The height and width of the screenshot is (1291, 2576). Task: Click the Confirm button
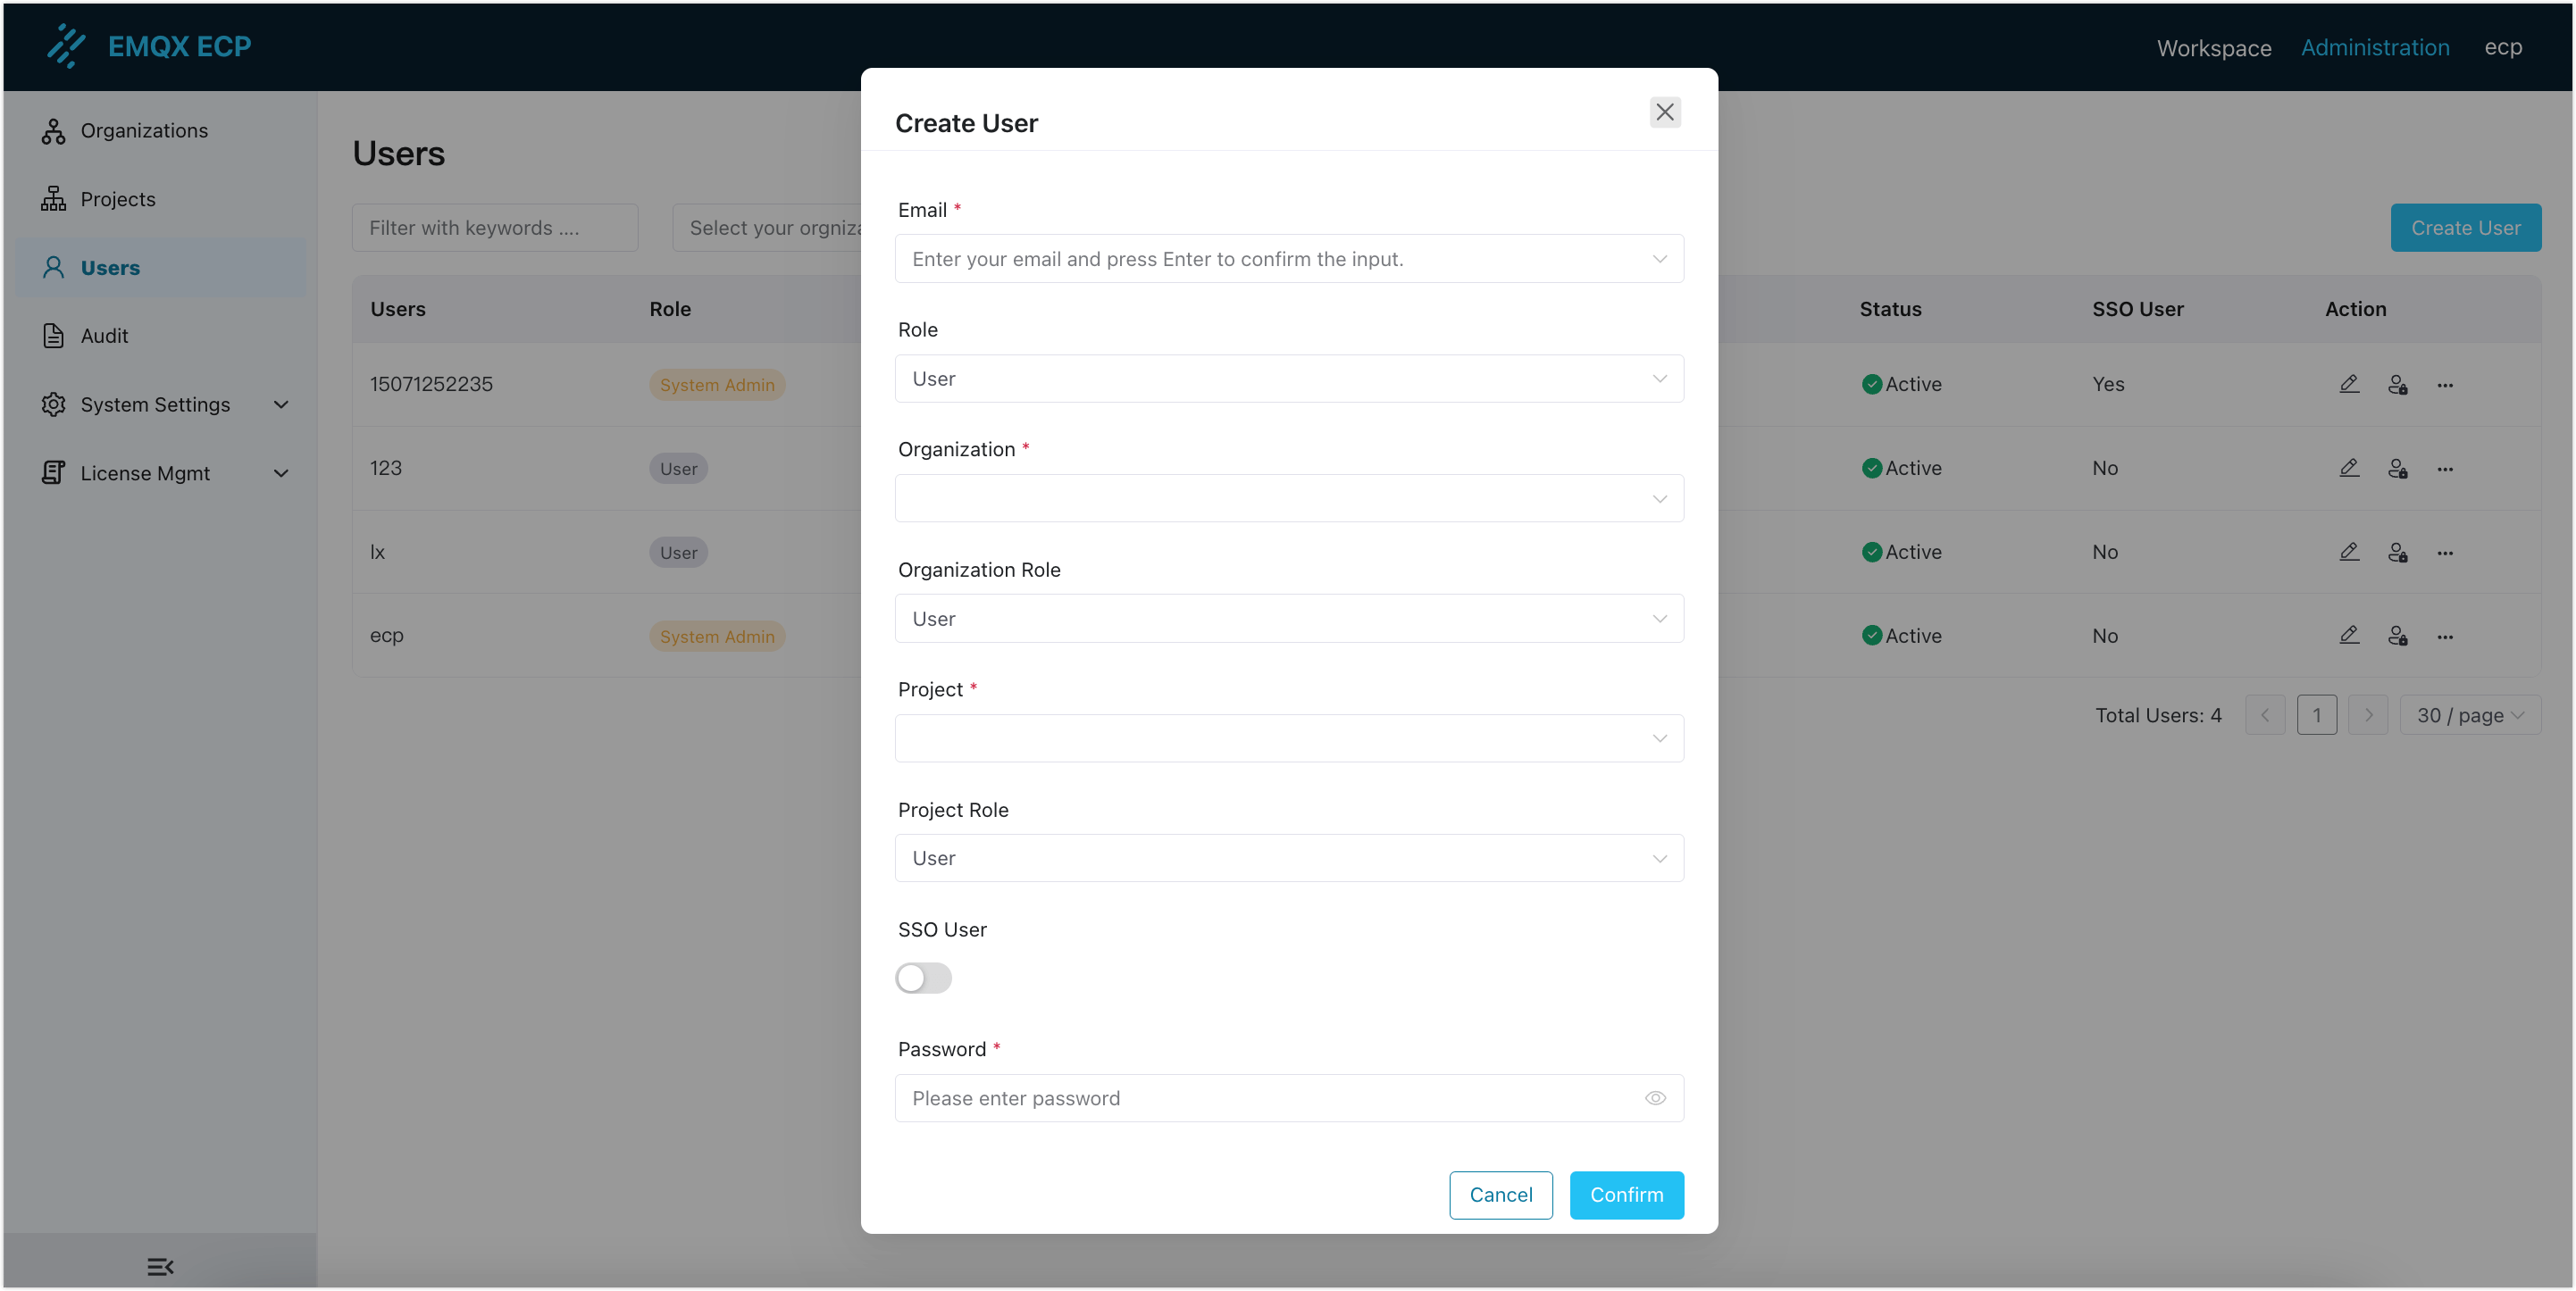(x=1626, y=1195)
